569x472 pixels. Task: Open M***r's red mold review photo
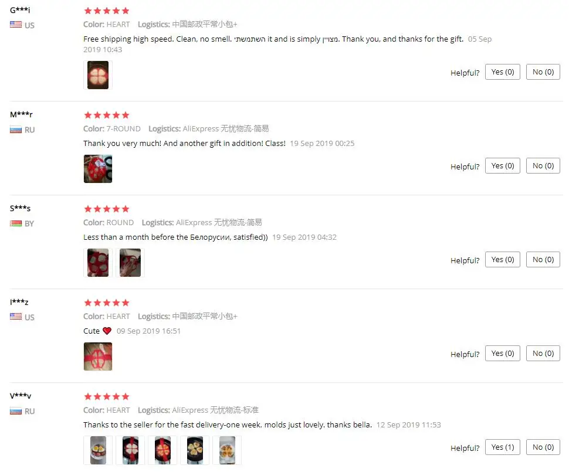click(97, 169)
